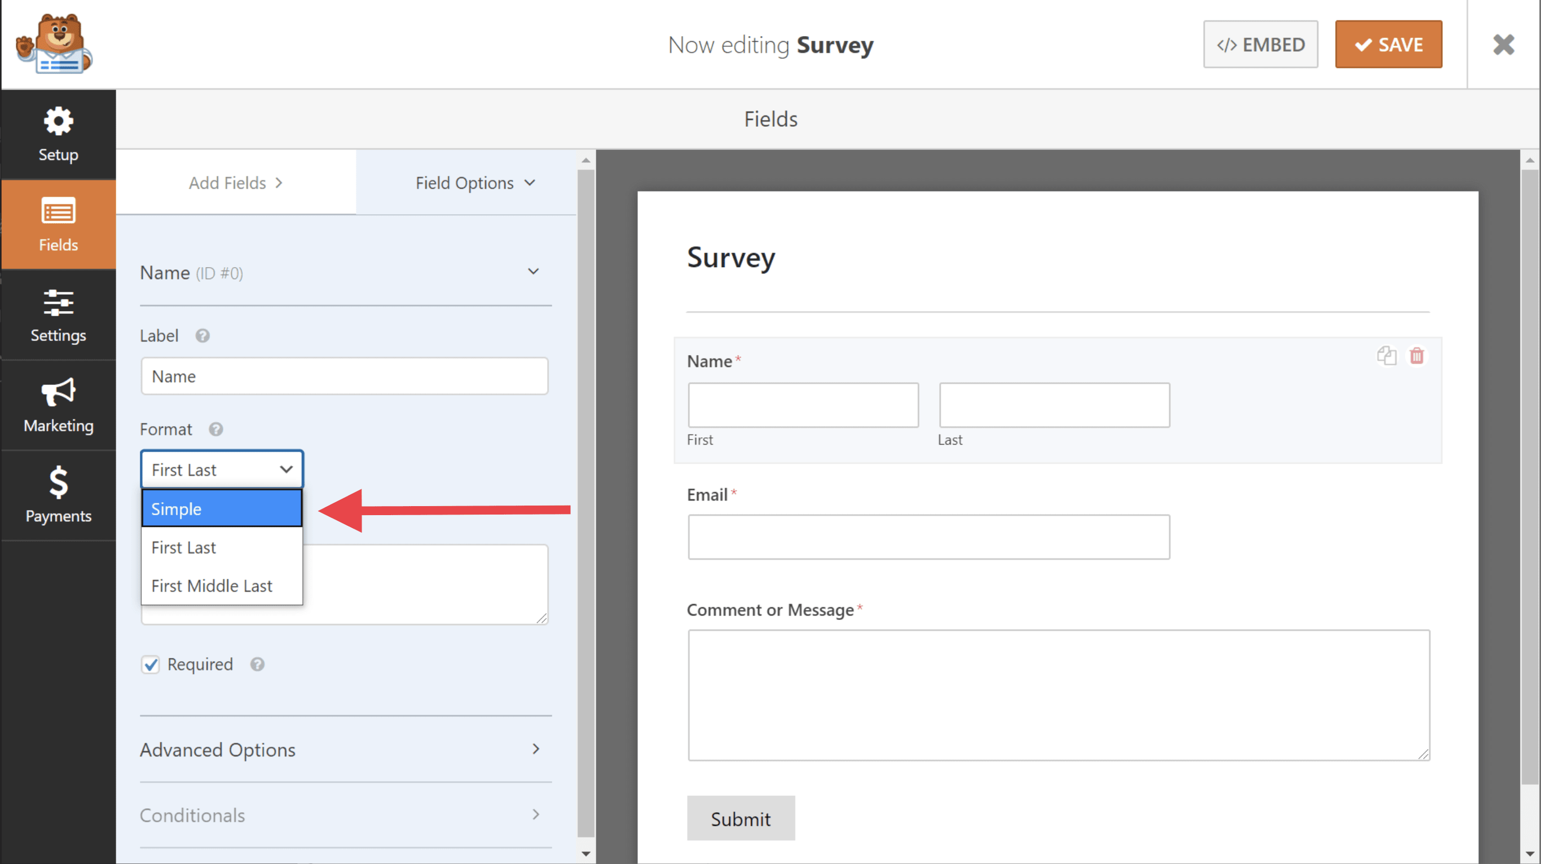Click the Label help question icon
The height and width of the screenshot is (864, 1541).
point(202,336)
